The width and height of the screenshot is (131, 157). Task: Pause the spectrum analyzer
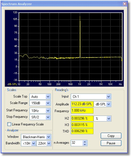(x=111, y=143)
